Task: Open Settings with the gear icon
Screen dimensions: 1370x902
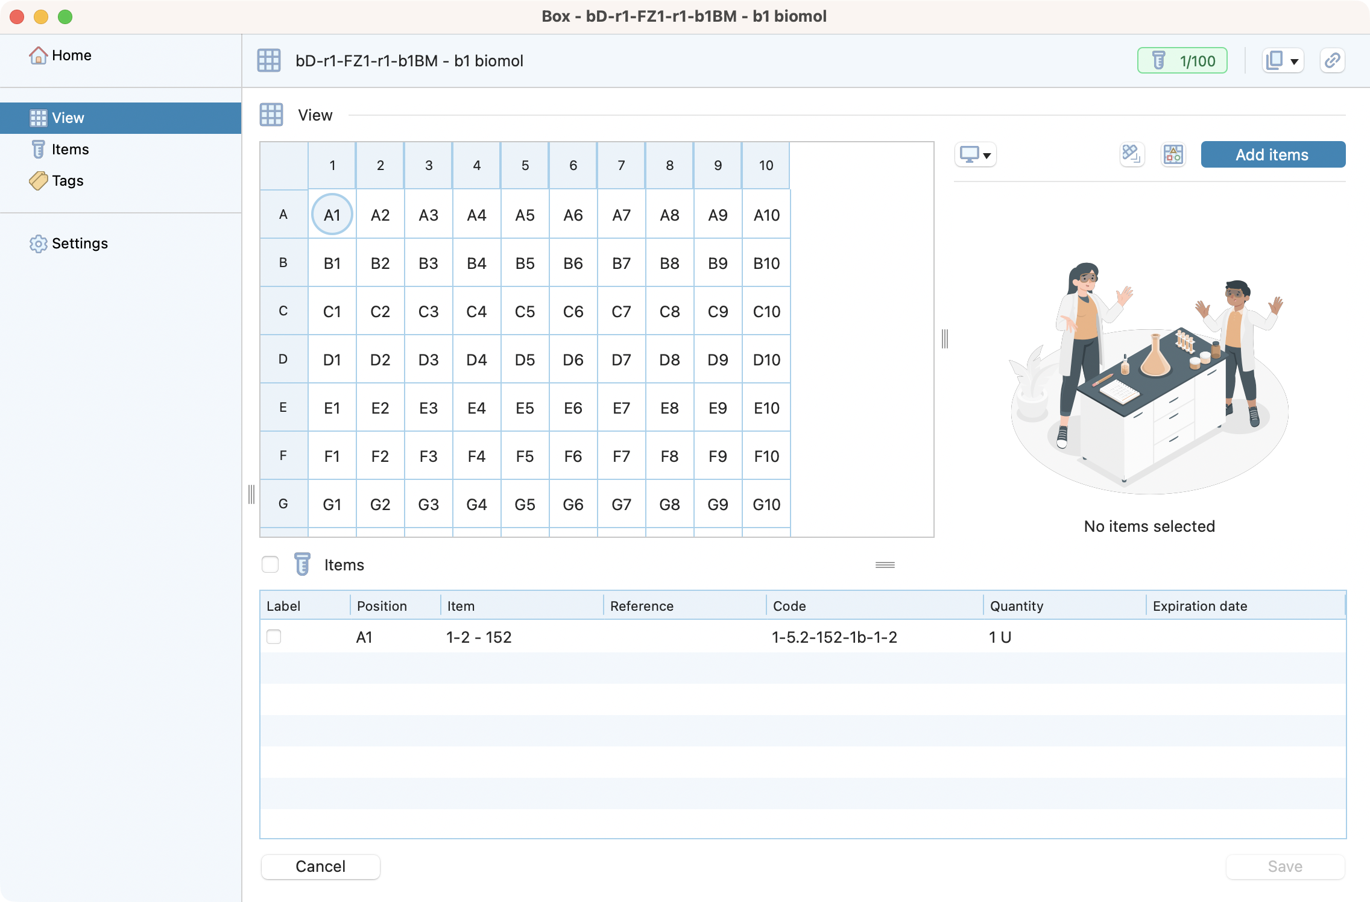Action: tap(38, 244)
